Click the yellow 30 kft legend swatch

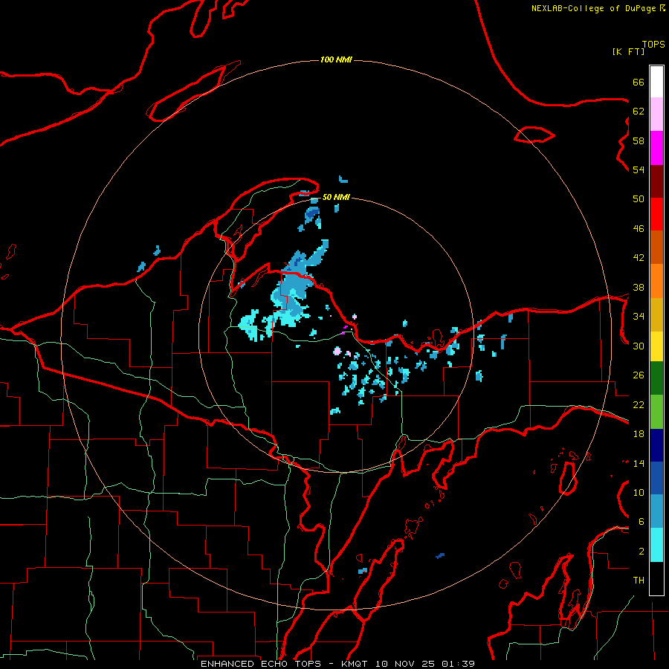point(656,346)
